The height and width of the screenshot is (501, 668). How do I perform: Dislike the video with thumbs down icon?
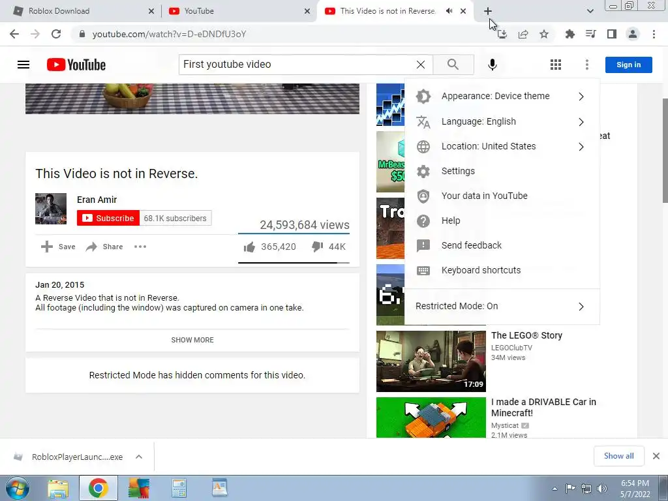318,247
